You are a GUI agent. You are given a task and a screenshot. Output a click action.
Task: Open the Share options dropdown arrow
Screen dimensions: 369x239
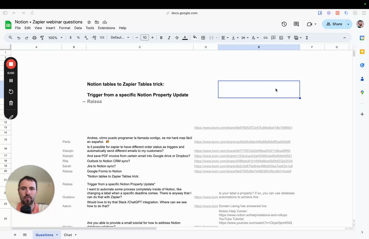pos(348,24)
